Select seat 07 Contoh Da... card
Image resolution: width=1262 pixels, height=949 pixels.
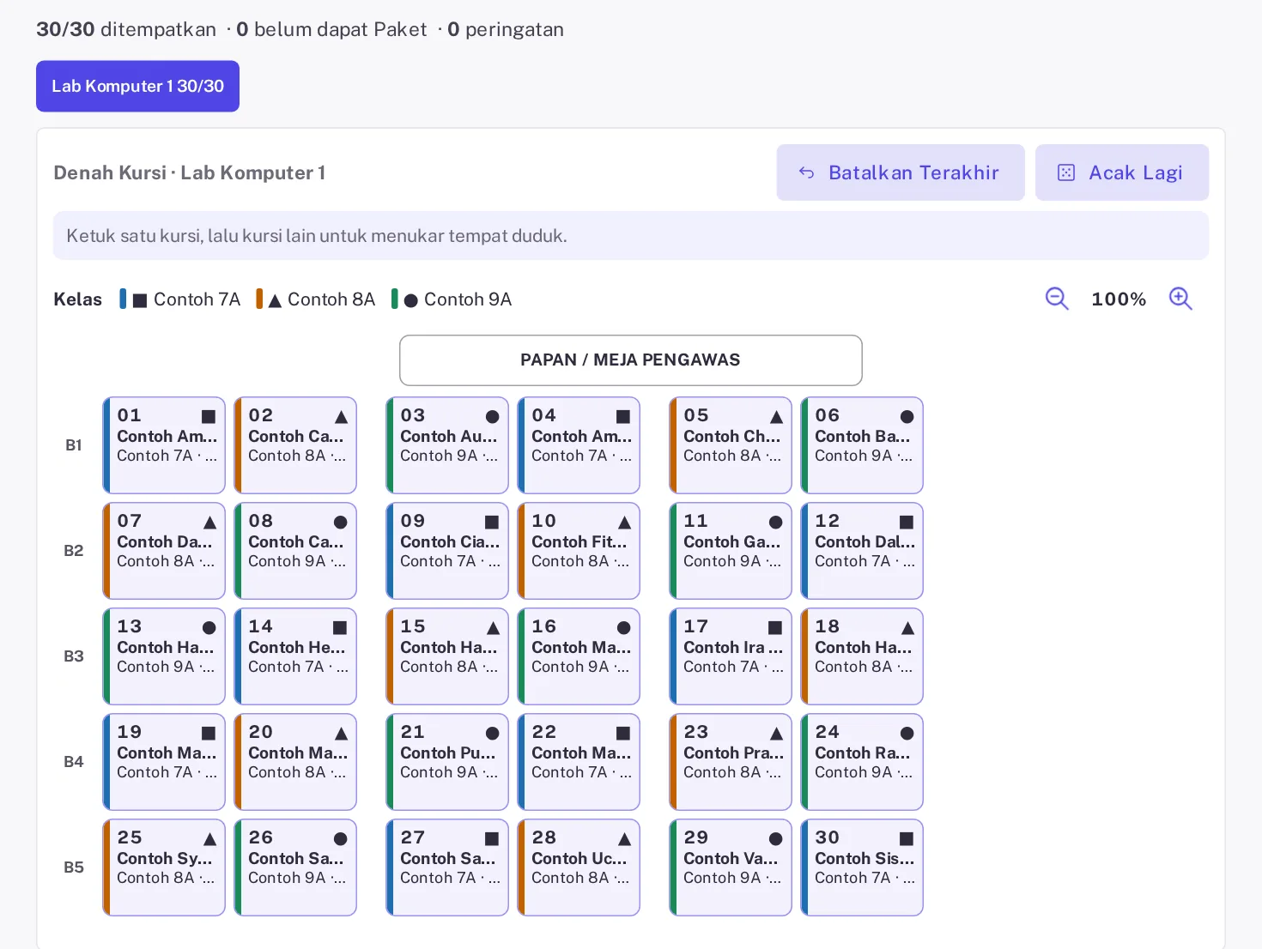coord(164,551)
